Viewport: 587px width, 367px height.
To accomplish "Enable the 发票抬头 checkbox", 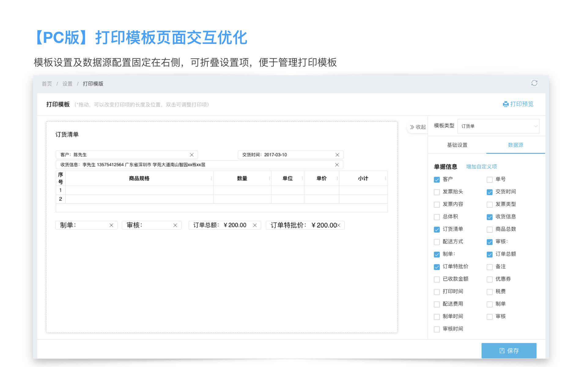I will pos(437,192).
